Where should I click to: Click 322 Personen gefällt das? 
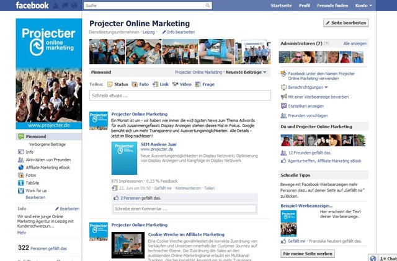coord(42,248)
